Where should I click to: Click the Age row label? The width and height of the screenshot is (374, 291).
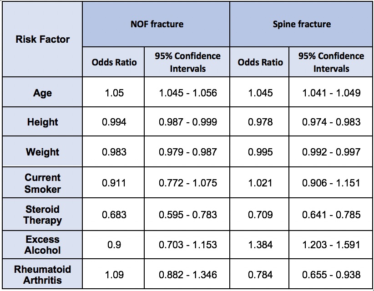click(x=42, y=93)
